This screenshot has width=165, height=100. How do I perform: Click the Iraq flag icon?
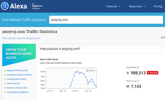point(128,86)
